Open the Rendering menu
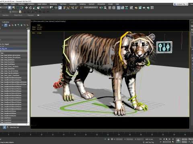This screenshot has height=144, width=193. [x=53, y=4]
